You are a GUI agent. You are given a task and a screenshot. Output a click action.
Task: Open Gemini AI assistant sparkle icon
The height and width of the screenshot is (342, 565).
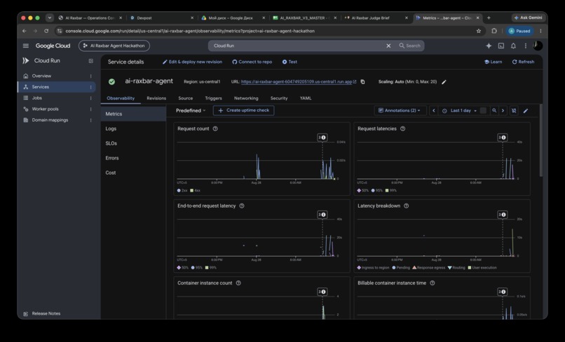click(489, 45)
